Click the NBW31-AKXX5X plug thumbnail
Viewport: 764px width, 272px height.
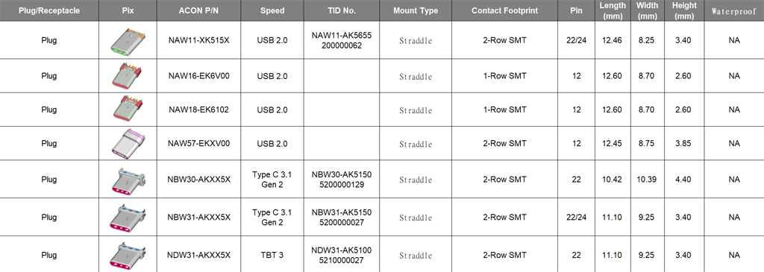128,218
